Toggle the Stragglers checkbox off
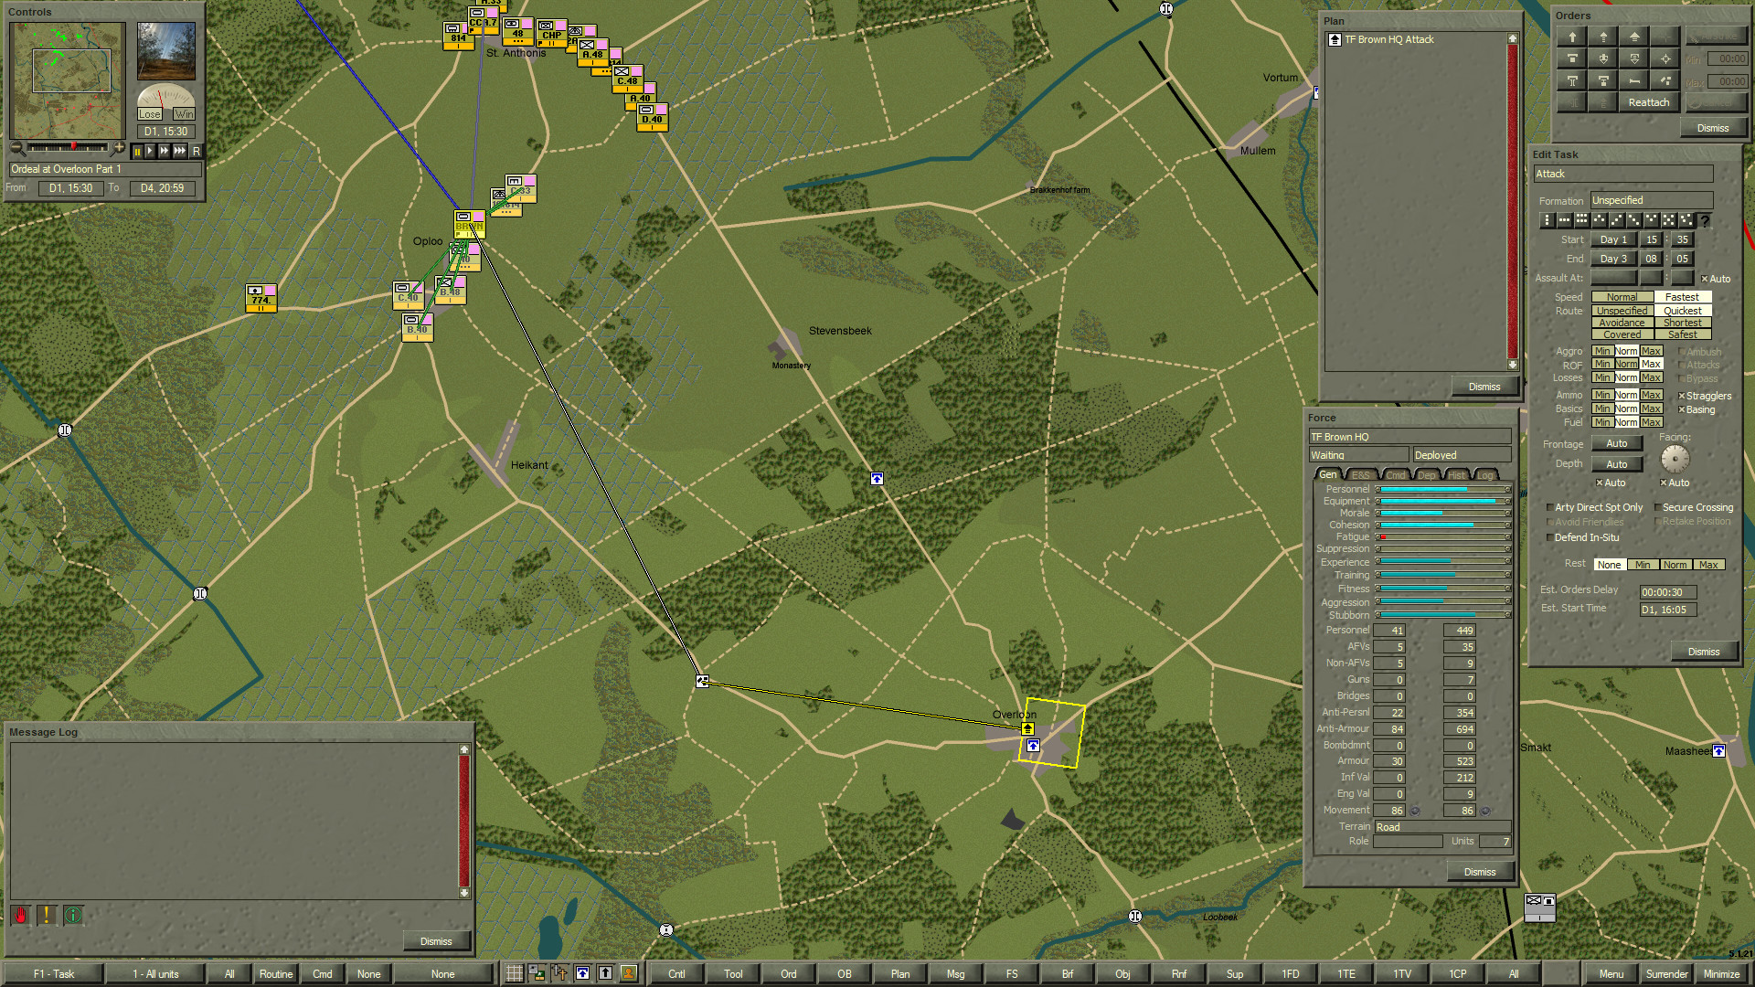Screen dimensions: 1755x987 click(x=1682, y=395)
